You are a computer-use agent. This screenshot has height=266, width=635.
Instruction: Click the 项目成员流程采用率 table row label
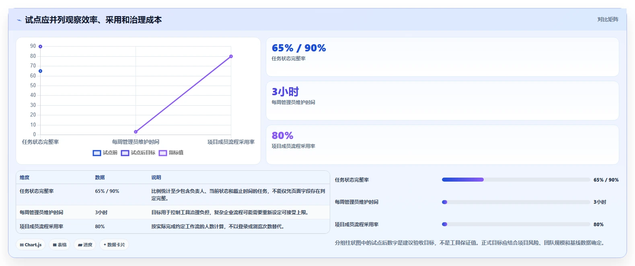[x=41, y=227]
